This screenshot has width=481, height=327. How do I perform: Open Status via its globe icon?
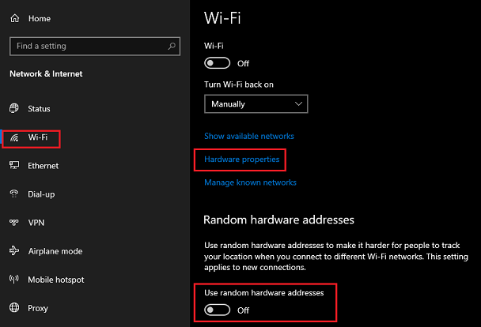tap(14, 108)
